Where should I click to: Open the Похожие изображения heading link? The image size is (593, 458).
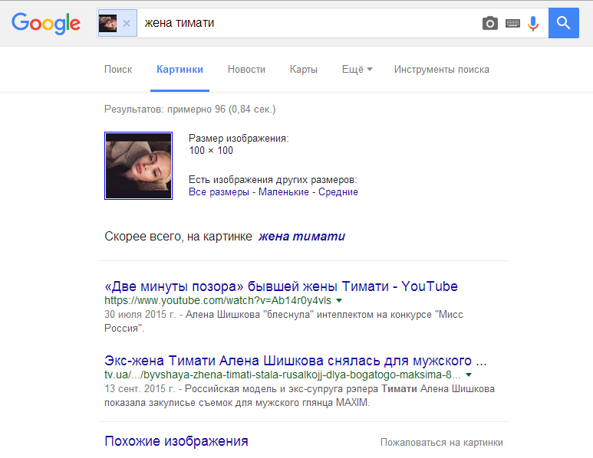click(176, 441)
